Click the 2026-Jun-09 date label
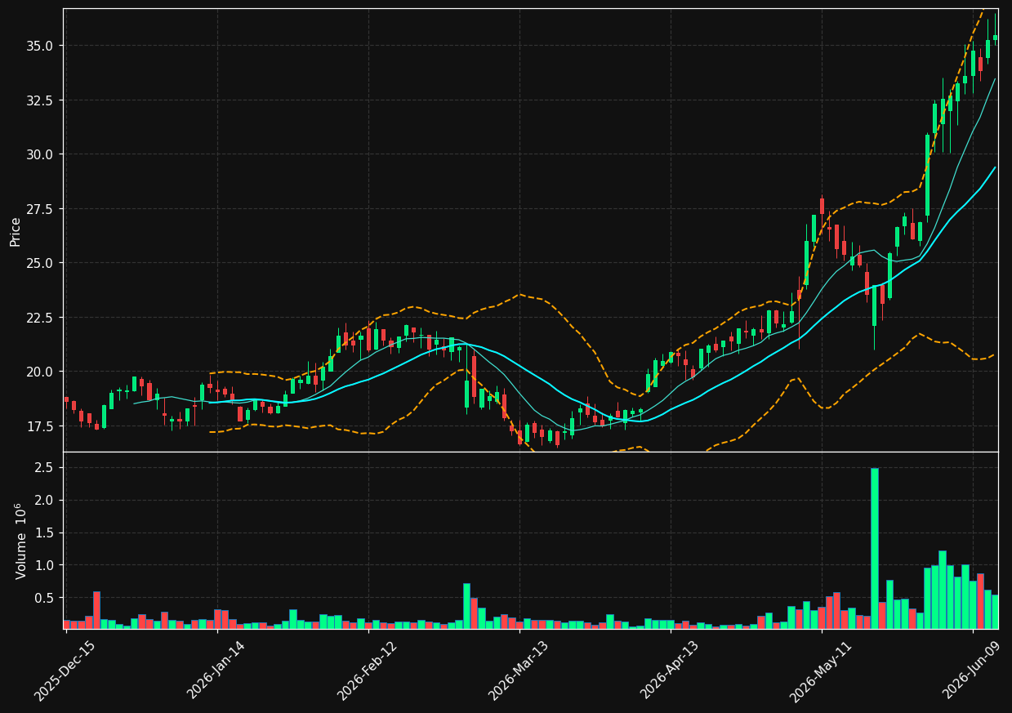 tap(972, 671)
